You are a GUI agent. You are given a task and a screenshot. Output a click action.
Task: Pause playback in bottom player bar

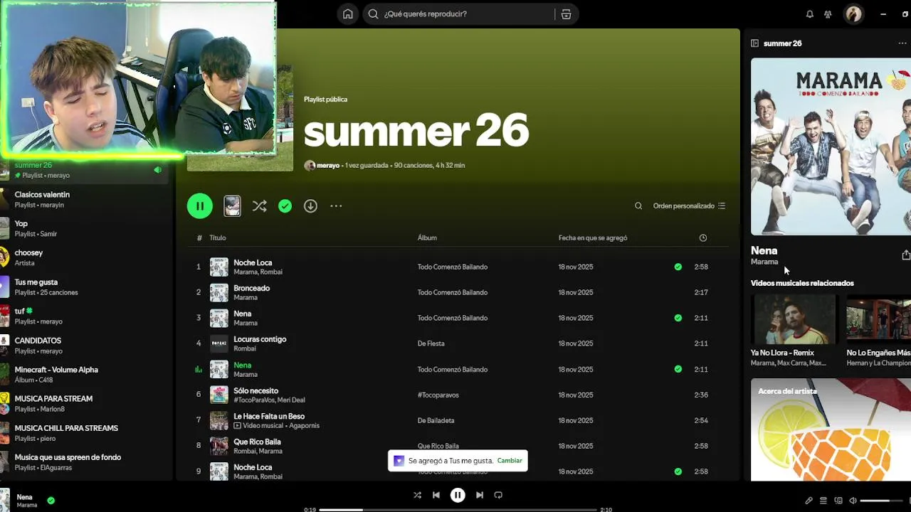(x=458, y=495)
